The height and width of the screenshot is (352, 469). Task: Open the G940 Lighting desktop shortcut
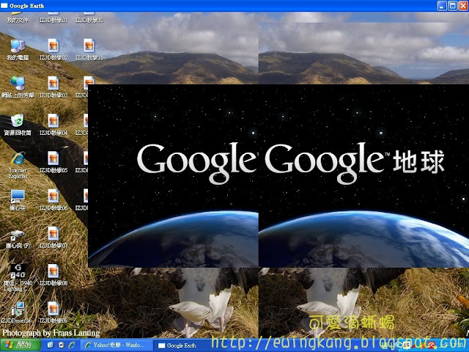click(x=18, y=278)
